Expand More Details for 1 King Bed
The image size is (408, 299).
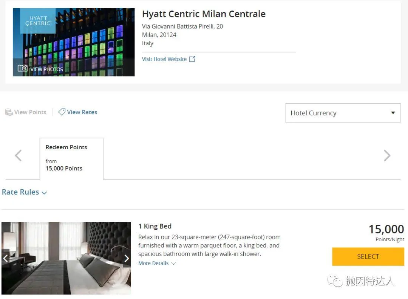pyautogui.click(x=157, y=263)
